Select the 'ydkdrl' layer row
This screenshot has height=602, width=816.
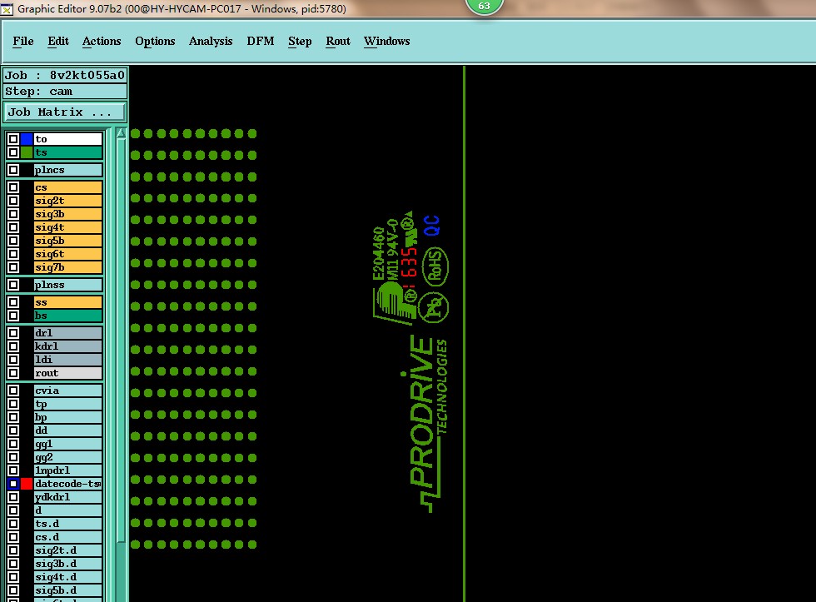67,497
